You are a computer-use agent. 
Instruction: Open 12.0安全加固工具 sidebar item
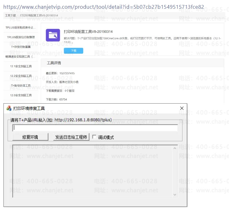click(21, 95)
